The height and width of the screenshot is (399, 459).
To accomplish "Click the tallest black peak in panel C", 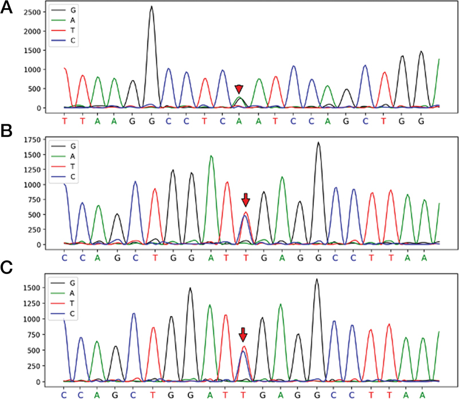I will (x=316, y=280).
